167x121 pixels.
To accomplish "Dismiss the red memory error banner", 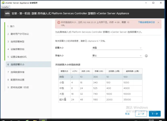I will 158,22.
